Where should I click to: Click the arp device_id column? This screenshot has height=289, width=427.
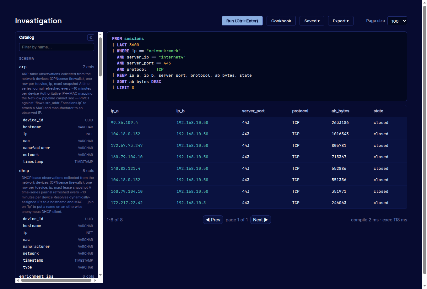pyautogui.click(x=58, y=120)
